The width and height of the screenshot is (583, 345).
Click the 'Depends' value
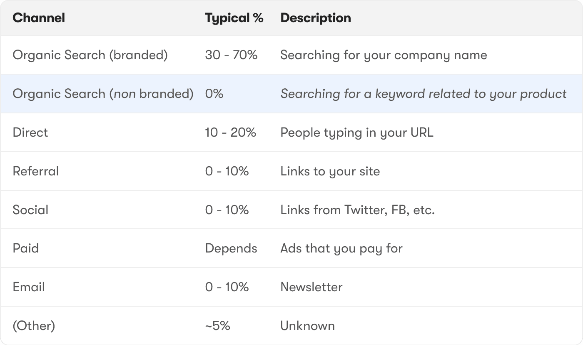click(231, 248)
